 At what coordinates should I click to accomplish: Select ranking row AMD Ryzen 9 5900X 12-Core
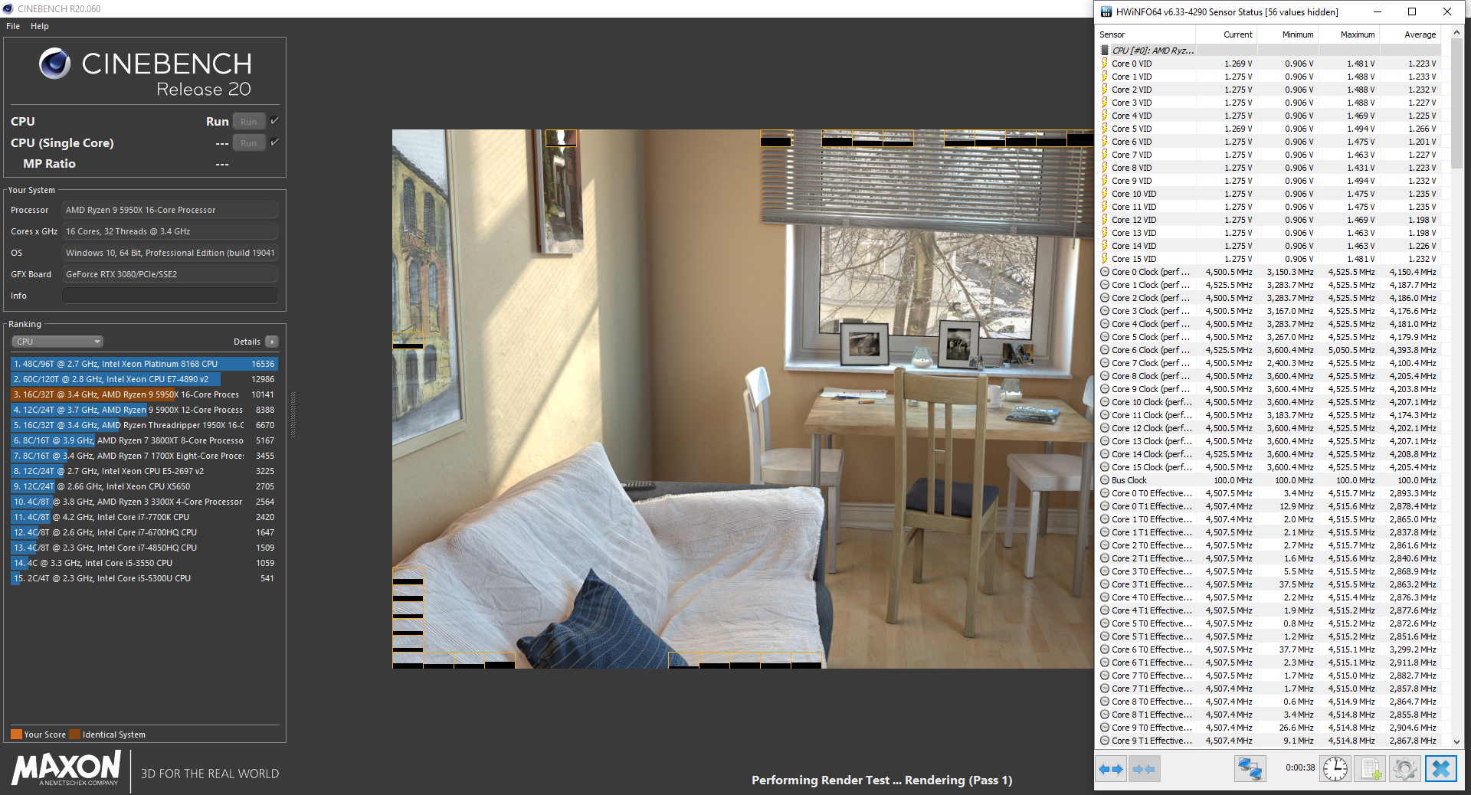pyautogui.click(x=144, y=410)
